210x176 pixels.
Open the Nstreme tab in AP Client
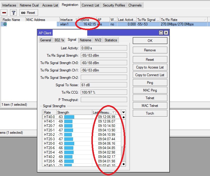click(x=85, y=40)
